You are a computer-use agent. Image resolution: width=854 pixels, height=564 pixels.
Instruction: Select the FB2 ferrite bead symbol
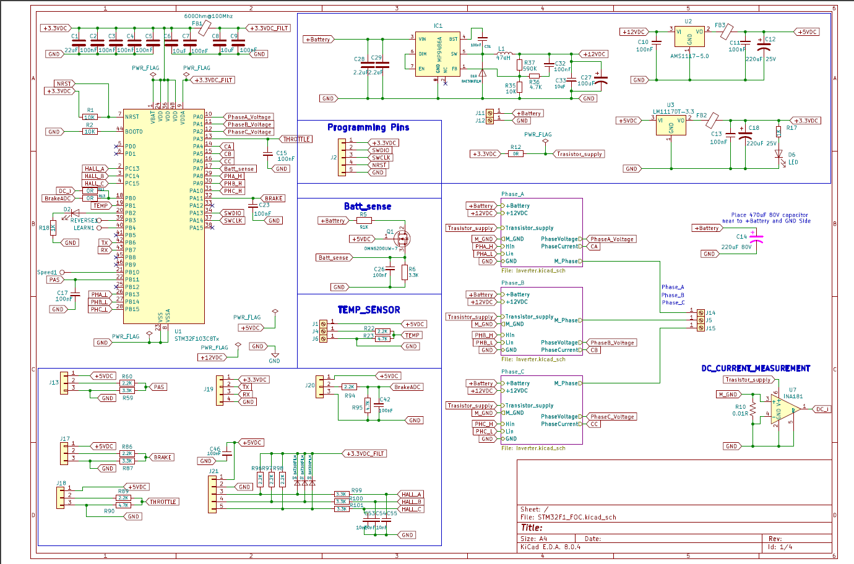coord(712,120)
